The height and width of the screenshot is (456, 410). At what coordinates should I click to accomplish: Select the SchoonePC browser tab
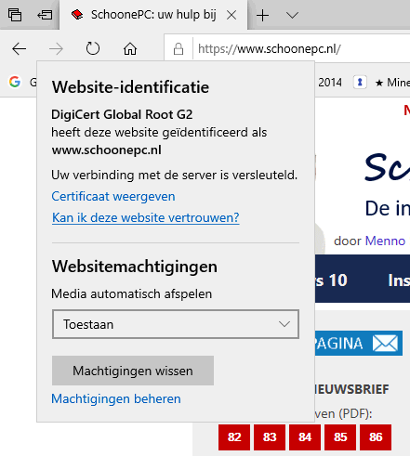click(153, 15)
